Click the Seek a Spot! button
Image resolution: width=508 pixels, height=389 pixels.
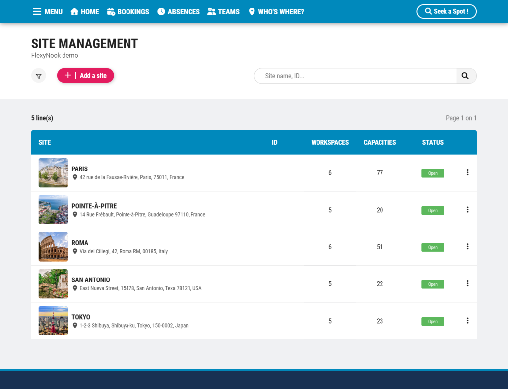446,12
